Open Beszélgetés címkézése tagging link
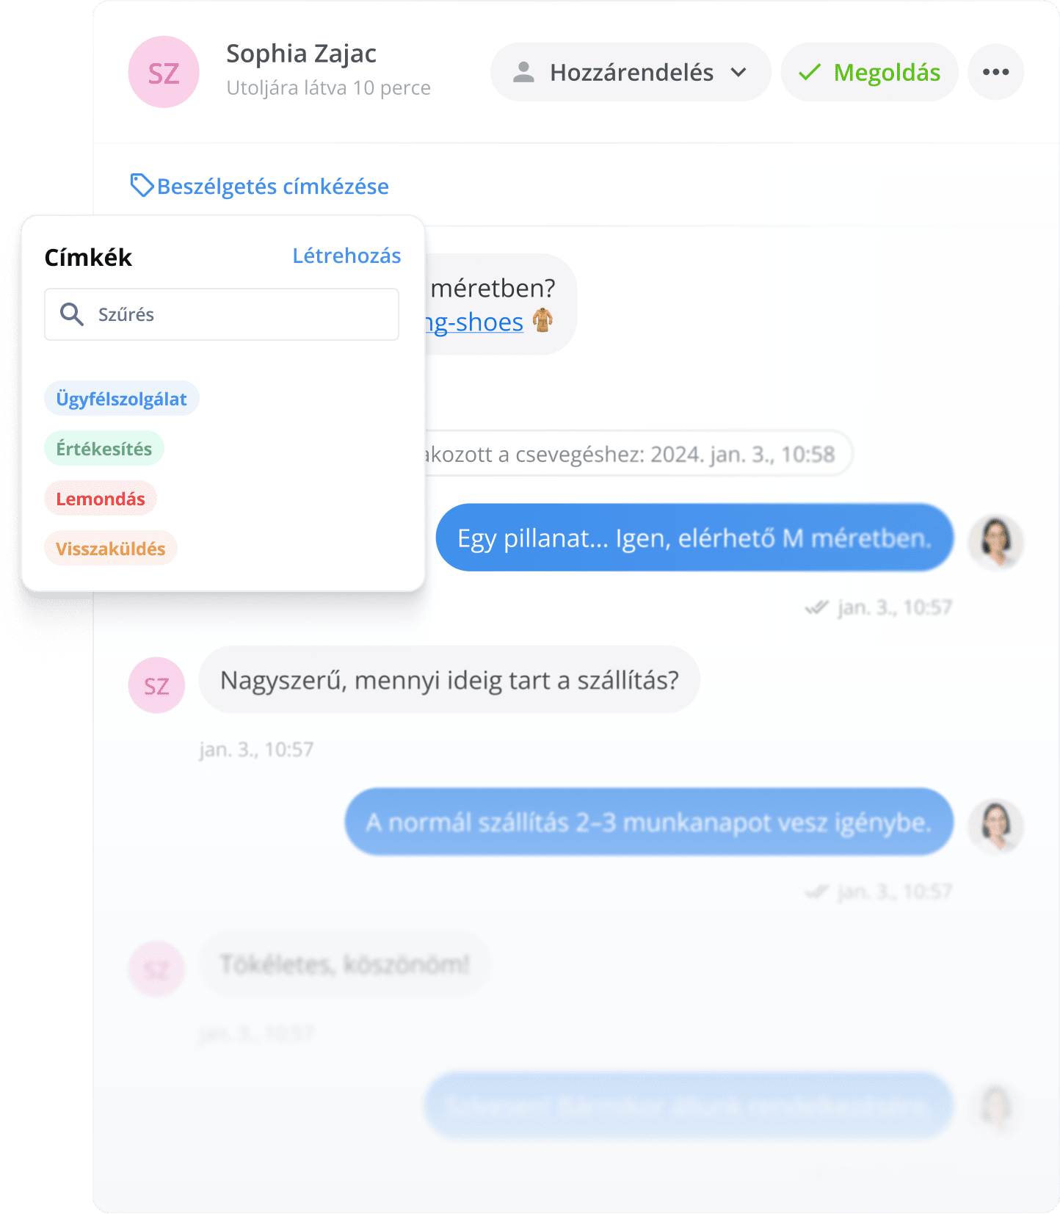The height and width of the screenshot is (1214, 1060). click(272, 187)
